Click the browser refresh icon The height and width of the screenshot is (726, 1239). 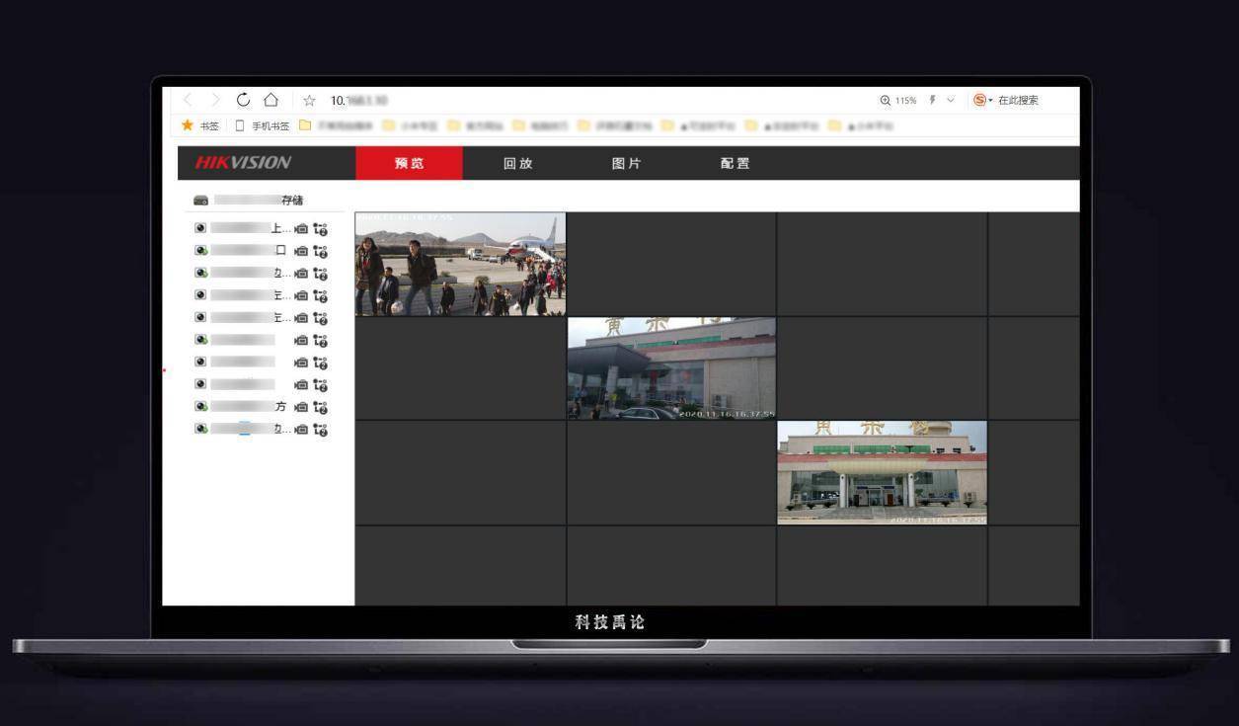point(243,100)
